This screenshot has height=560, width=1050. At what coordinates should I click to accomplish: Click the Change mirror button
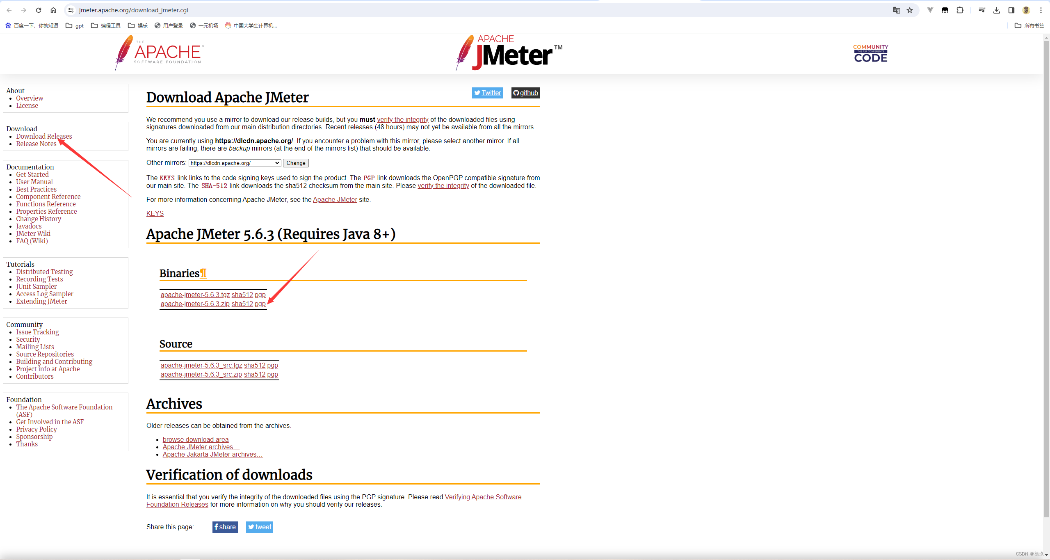[295, 162]
